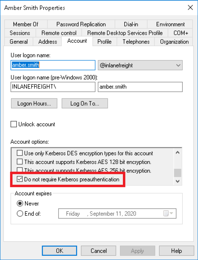This screenshot has width=198, height=260.
Task: Click the Logon Hours button
Action: click(34, 103)
